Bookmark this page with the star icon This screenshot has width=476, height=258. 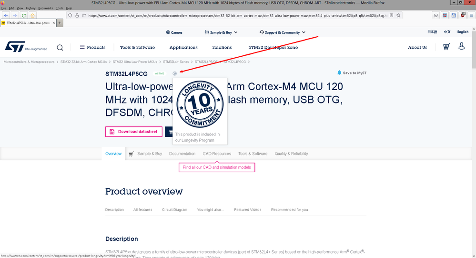click(399, 15)
